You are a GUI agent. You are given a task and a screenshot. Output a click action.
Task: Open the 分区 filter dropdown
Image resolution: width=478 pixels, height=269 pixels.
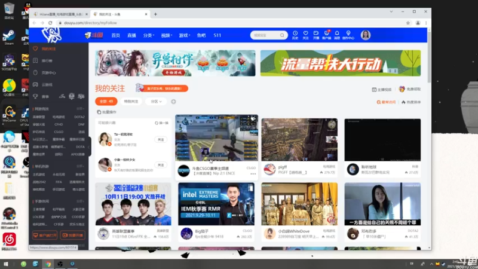point(156,102)
